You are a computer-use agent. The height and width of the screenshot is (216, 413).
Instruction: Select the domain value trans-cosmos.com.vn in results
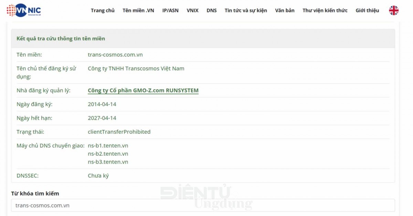tap(115, 55)
